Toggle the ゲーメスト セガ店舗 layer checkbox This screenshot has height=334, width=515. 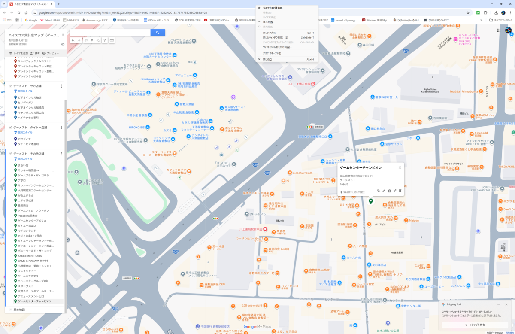coord(11,86)
